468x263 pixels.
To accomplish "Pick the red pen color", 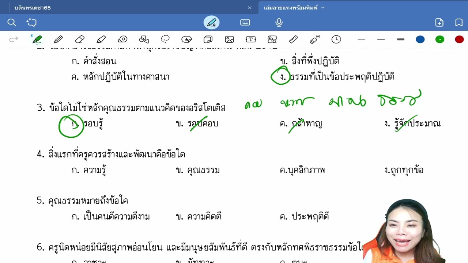I will (x=459, y=39).
